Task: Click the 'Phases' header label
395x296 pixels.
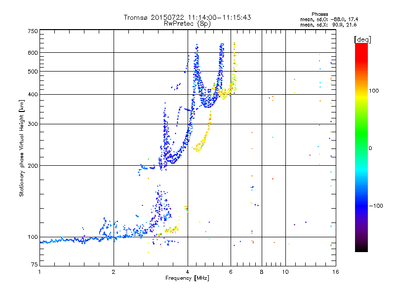Action: pyautogui.click(x=319, y=14)
